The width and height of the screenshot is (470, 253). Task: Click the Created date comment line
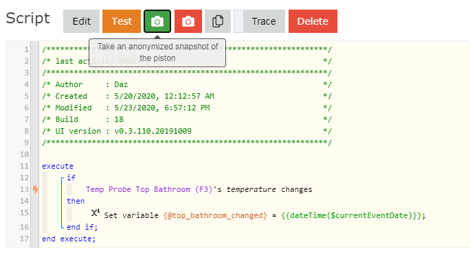tap(186, 96)
